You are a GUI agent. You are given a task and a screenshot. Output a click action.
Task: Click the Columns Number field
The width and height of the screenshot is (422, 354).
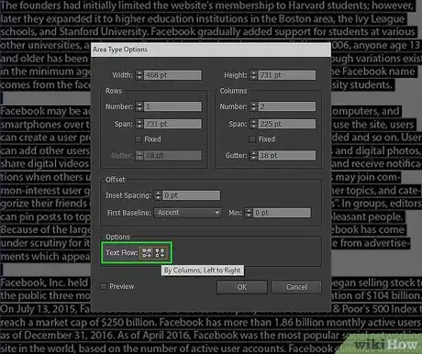pos(286,106)
